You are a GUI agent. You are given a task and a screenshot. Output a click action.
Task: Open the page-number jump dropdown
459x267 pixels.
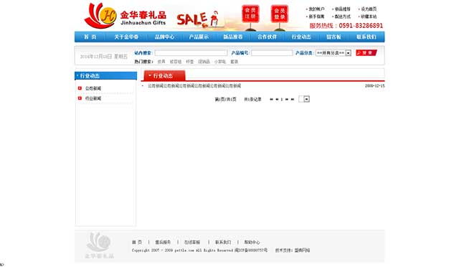[x=304, y=99]
